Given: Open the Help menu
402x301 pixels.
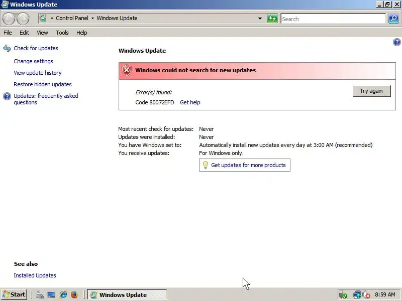Looking at the screenshot, I should pos(82,33).
